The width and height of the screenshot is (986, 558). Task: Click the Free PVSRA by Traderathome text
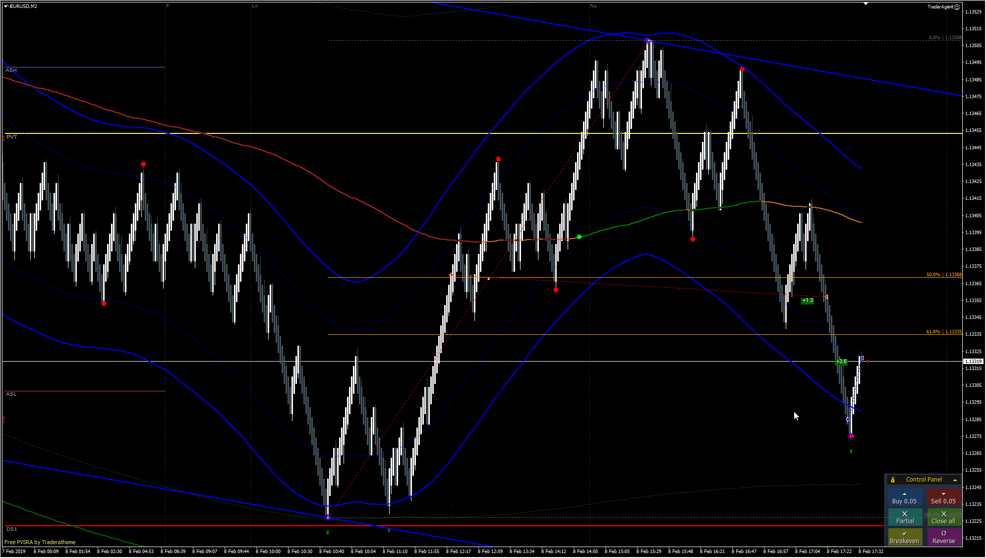tap(40, 542)
